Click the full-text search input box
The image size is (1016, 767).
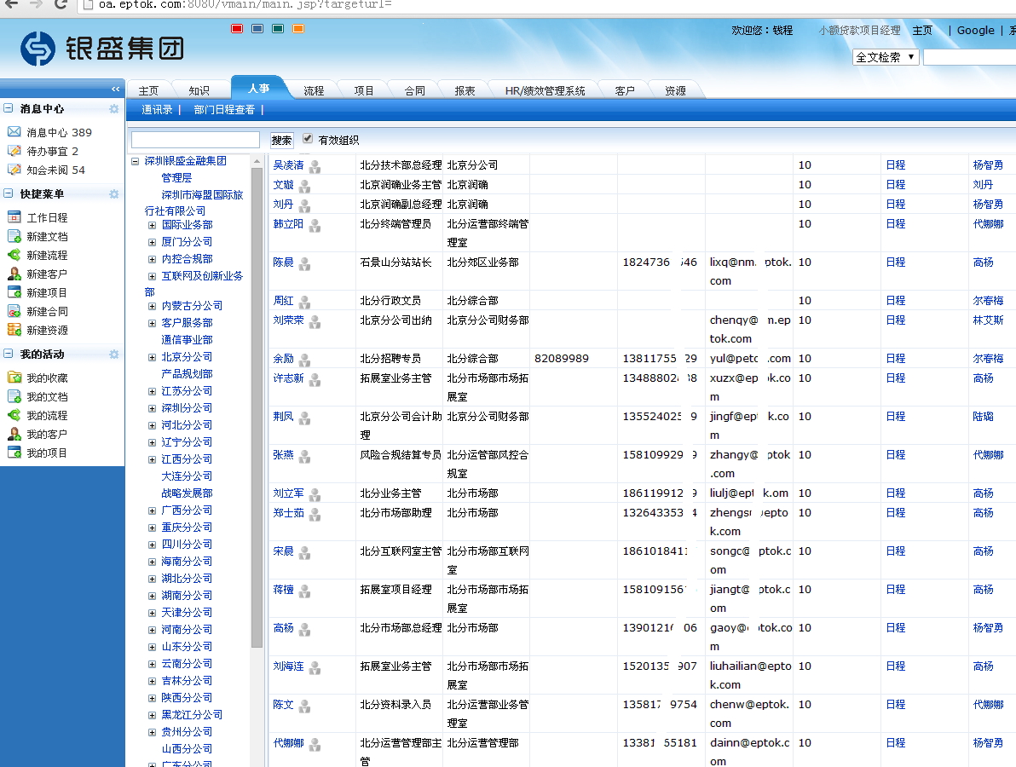coord(969,57)
